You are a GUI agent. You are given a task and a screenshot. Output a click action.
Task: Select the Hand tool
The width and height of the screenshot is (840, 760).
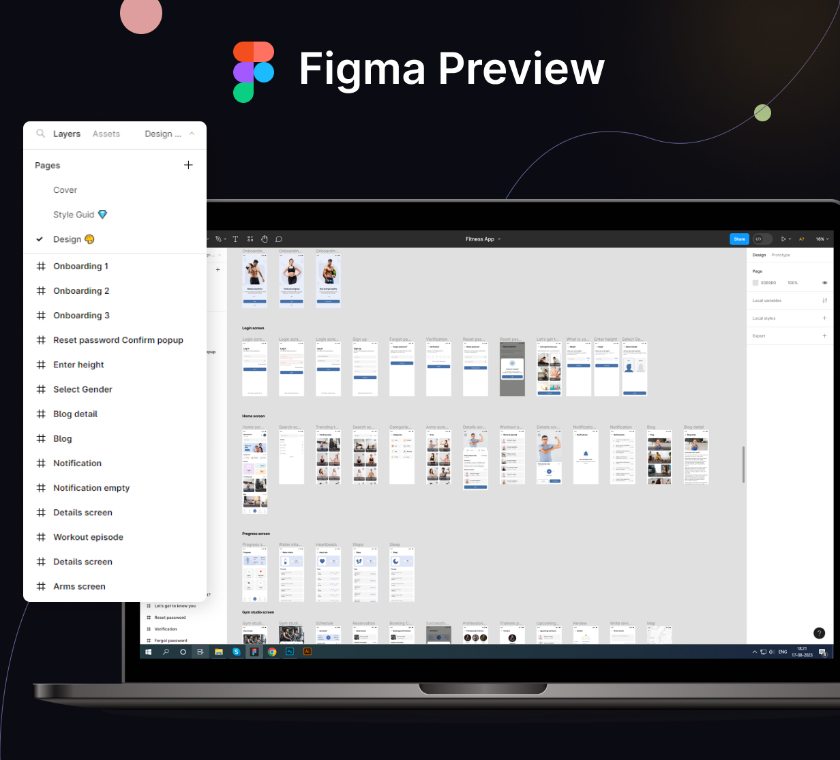(x=265, y=239)
